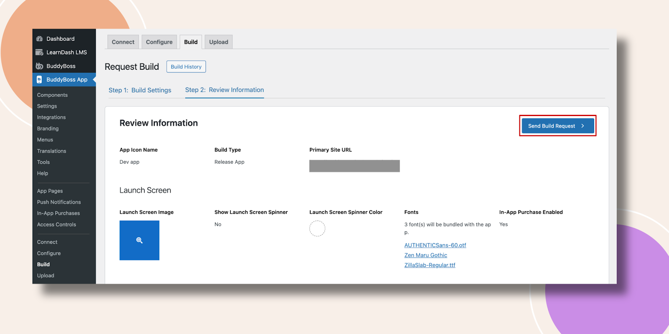Click the 'Fonts' label
Image resolution: width=669 pixels, height=334 pixels.
[411, 212]
